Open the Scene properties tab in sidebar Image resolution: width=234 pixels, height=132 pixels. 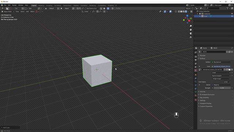196,67
